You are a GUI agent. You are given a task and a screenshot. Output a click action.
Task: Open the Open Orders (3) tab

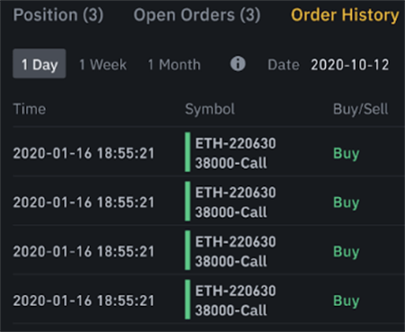(x=197, y=15)
